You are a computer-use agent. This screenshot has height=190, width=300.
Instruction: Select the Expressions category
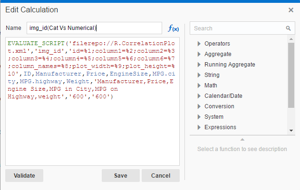tap(220, 127)
